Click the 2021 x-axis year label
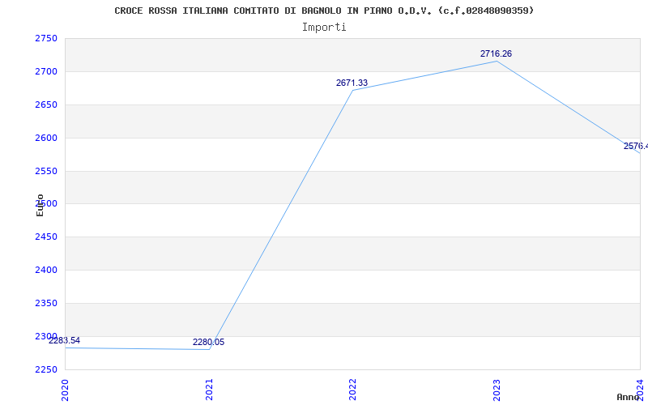Screen dimensions: 648x405 tap(209, 390)
